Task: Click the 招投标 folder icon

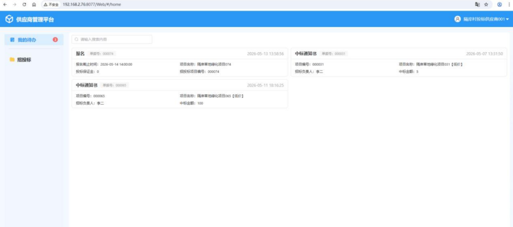Action: tap(12, 59)
